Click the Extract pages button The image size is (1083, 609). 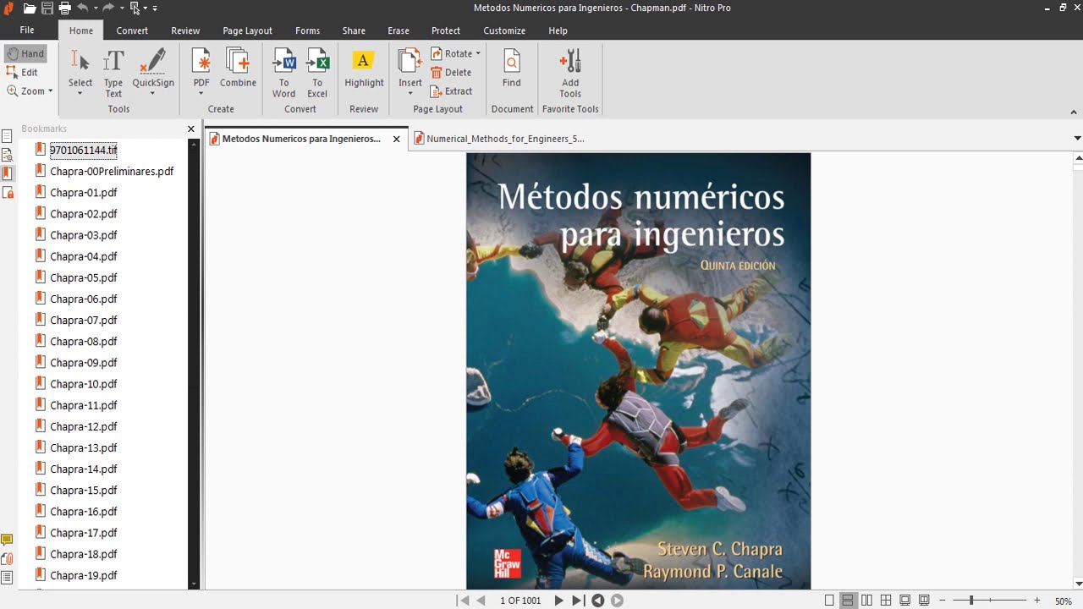pyautogui.click(x=451, y=91)
